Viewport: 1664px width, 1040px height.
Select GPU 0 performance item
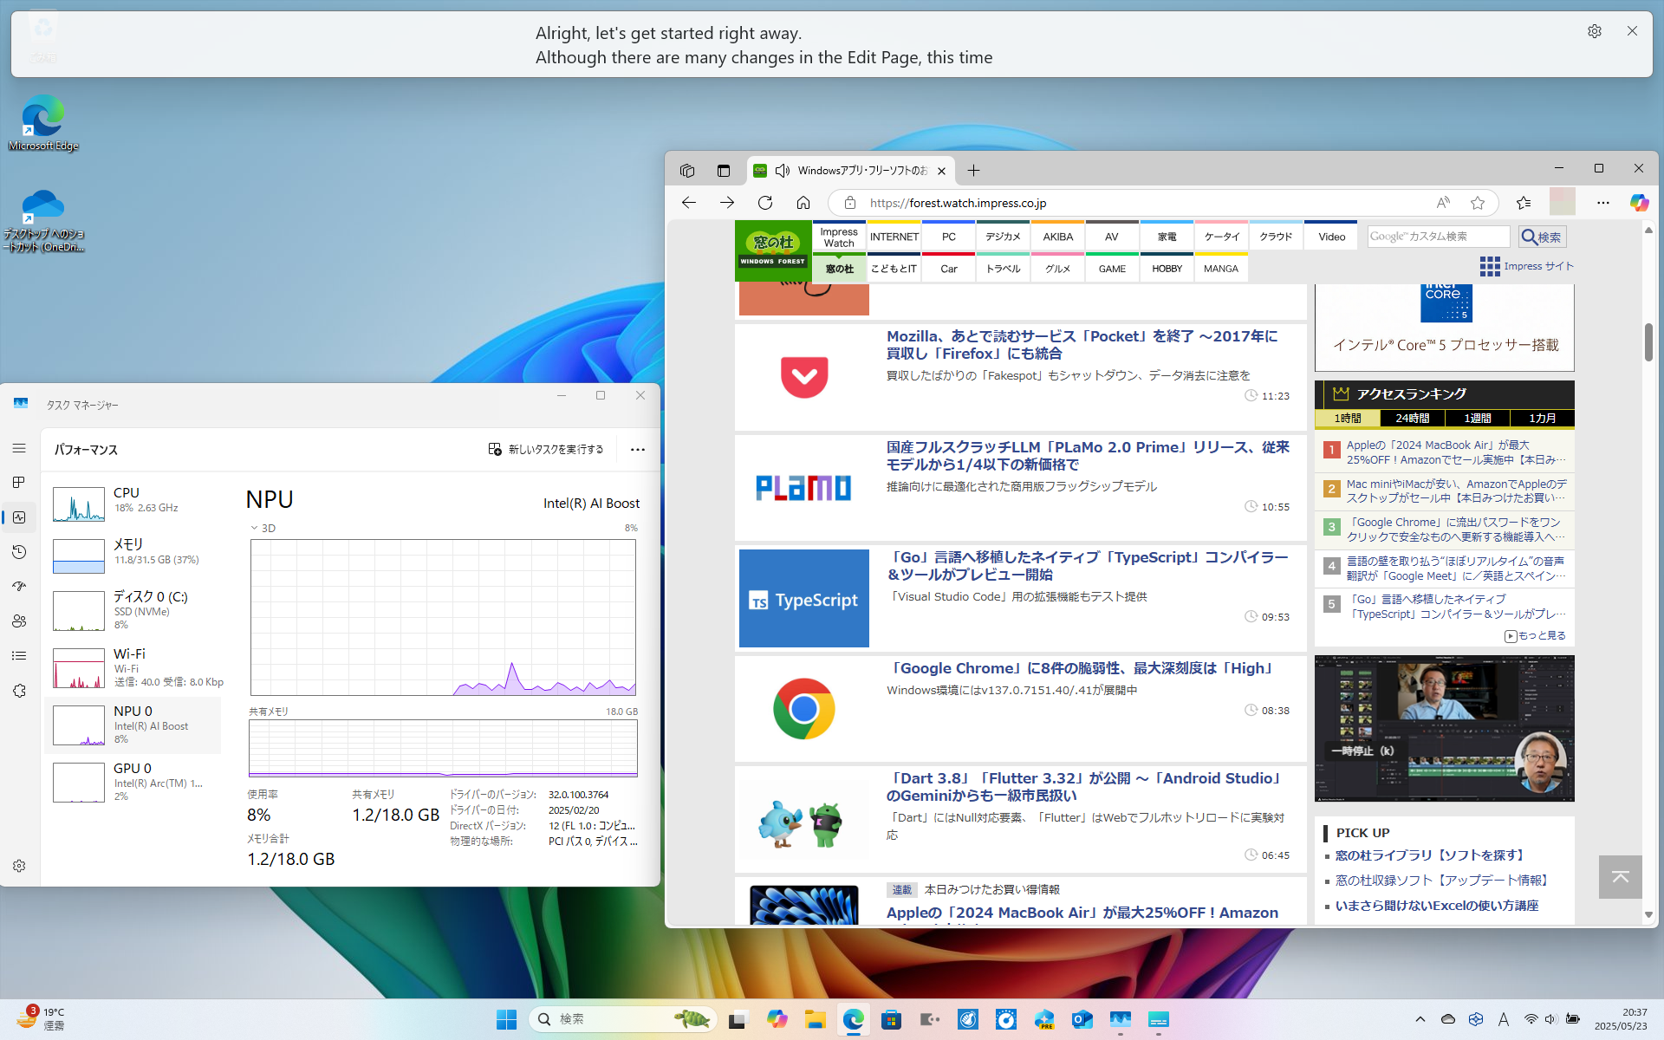134,782
